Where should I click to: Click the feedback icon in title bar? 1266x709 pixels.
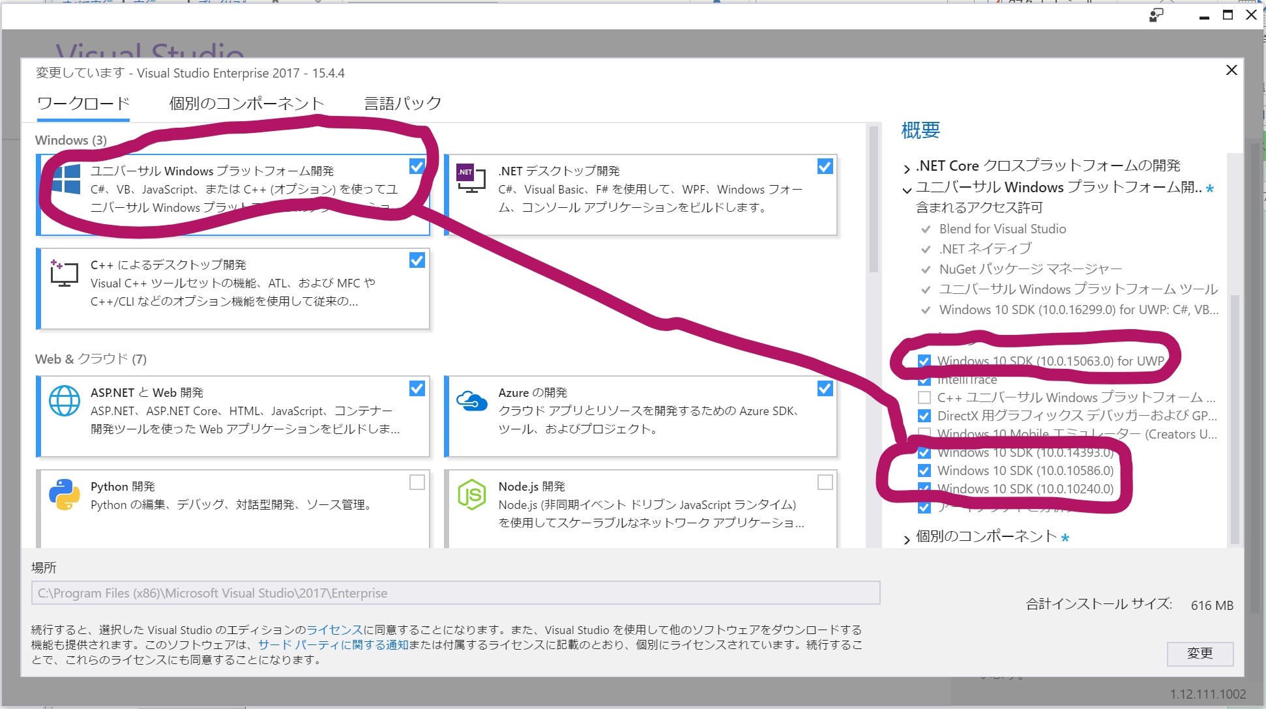click(x=1156, y=15)
